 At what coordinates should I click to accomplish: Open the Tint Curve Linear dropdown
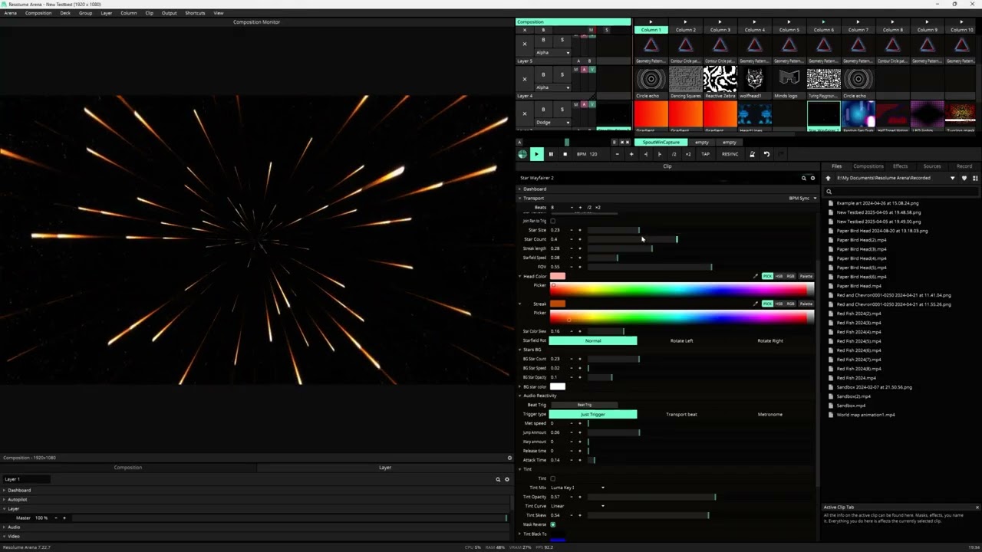(x=577, y=506)
